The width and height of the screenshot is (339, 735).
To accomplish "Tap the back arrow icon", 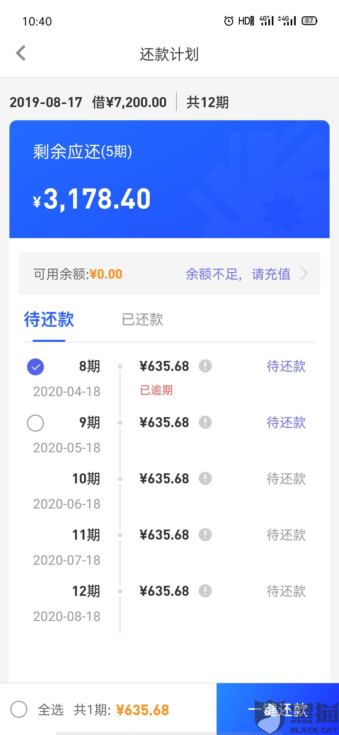I will 21,53.
